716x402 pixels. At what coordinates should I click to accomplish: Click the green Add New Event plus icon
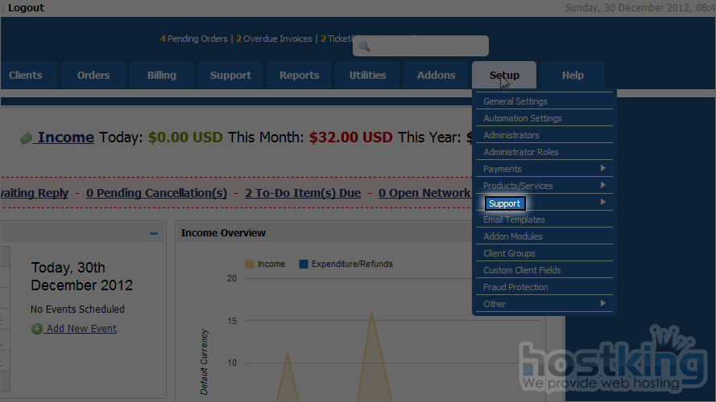(x=37, y=329)
